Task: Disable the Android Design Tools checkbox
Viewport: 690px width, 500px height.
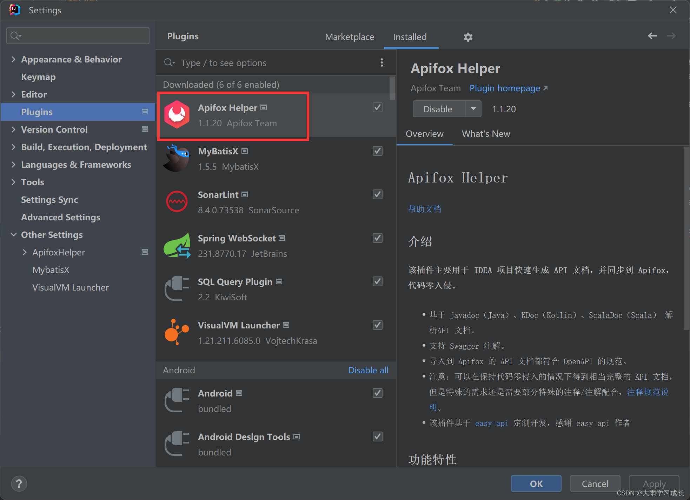Action: coord(377,436)
